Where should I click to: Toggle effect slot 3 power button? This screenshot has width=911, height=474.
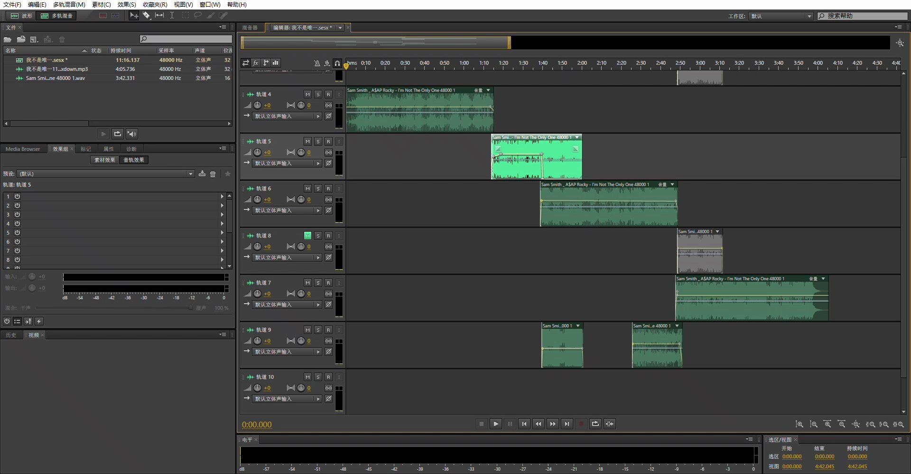click(x=17, y=214)
